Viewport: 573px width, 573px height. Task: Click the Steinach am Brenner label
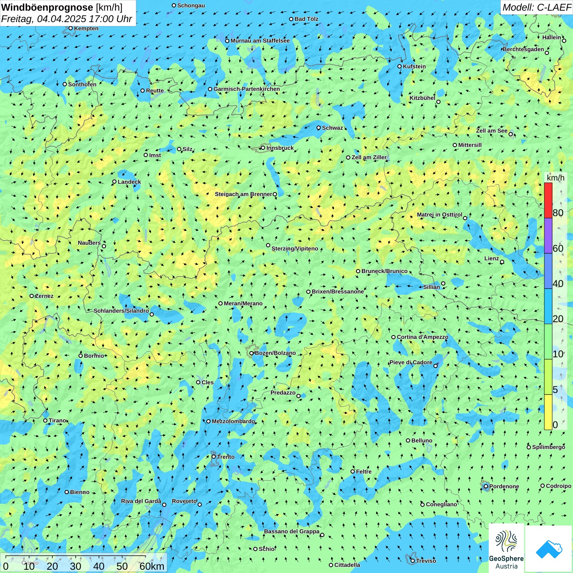tap(243, 194)
